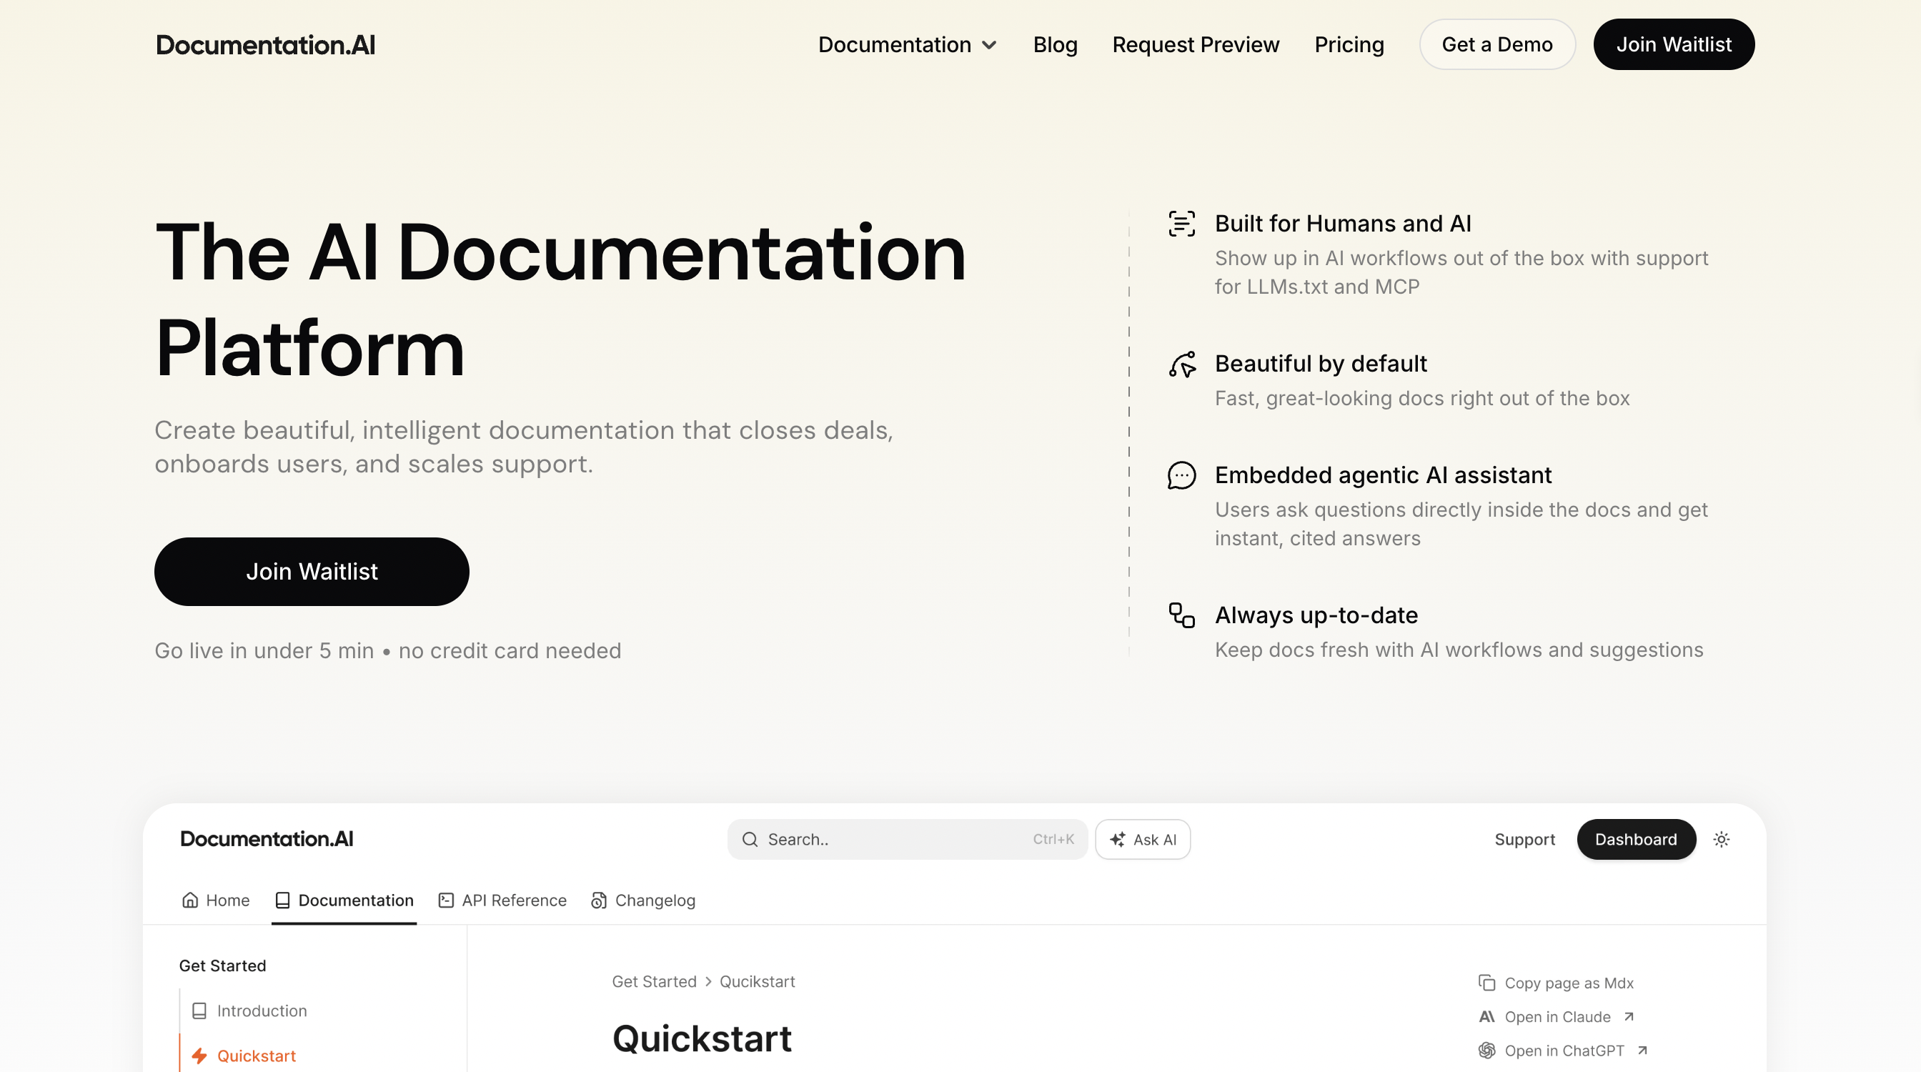
Task: Click the Built for Humans and AI scan icon
Action: 1181,224
